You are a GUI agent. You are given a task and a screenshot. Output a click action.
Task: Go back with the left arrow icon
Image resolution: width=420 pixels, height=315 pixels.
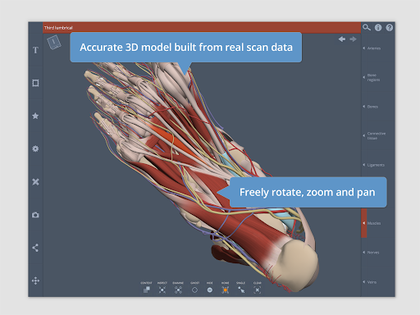[342, 39]
